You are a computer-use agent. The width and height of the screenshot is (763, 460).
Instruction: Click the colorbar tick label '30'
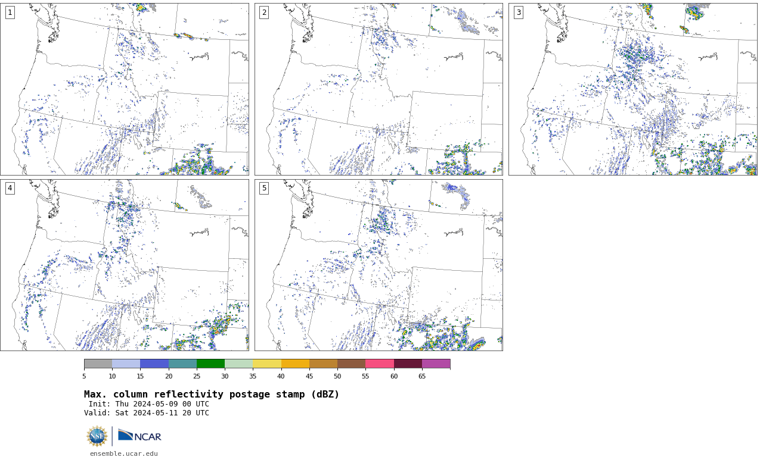click(x=225, y=377)
